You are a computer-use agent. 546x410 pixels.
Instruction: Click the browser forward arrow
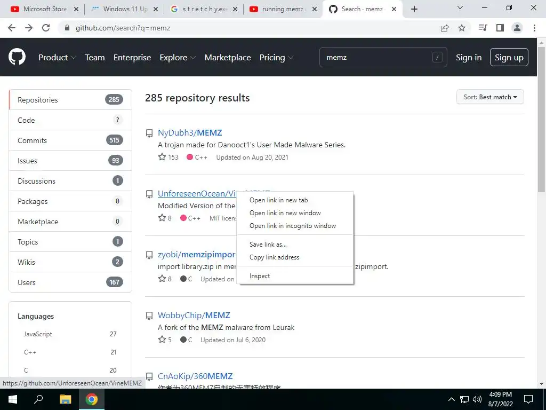(29, 28)
